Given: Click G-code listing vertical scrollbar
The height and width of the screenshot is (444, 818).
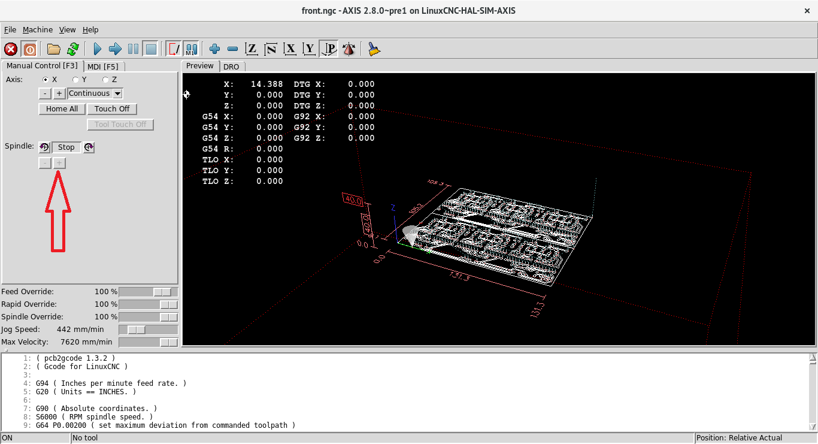Looking at the screenshot, I should [813, 392].
